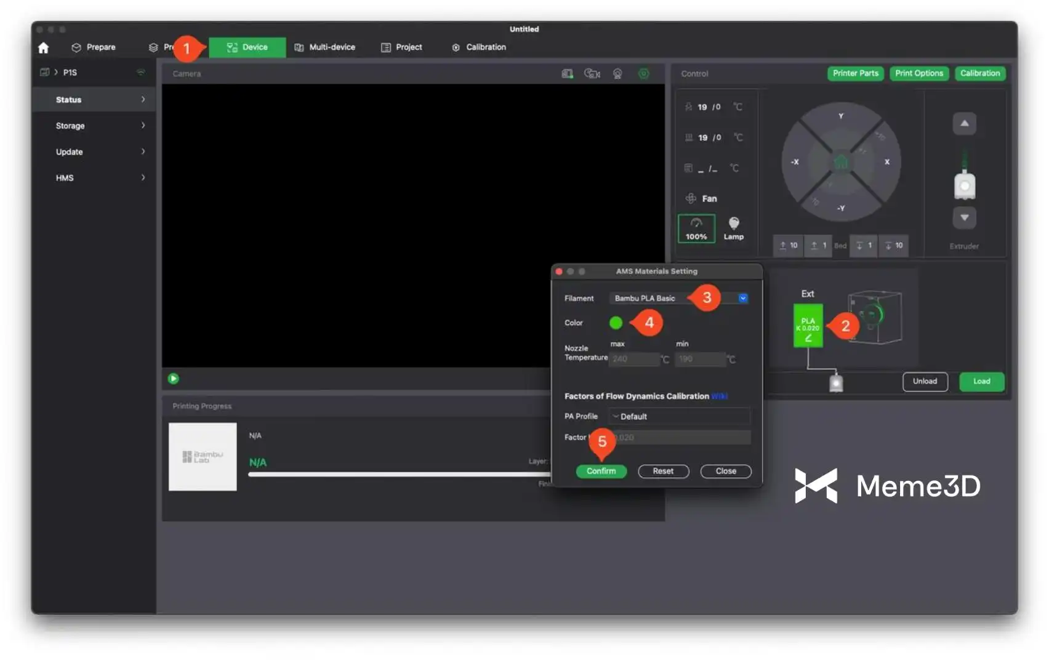Screen dimensions: 1049x665
Task: Click the Unload button
Action: click(925, 382)
